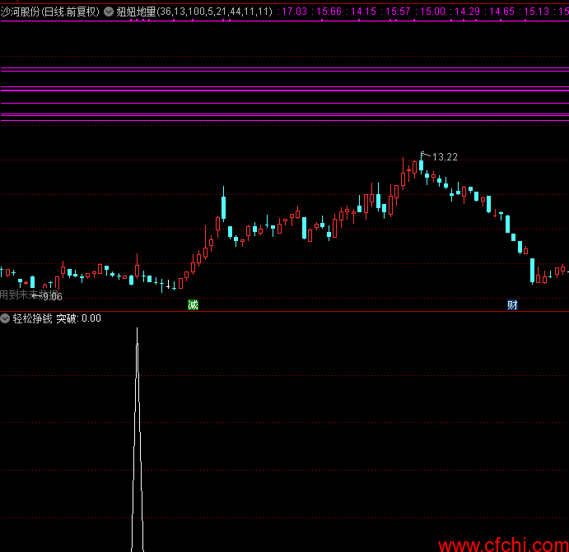This screenshot has height=552, width=569.
Task: Open the 妞妞地量 indicator dropdown arrow
Action: click(x=109, y=12)
